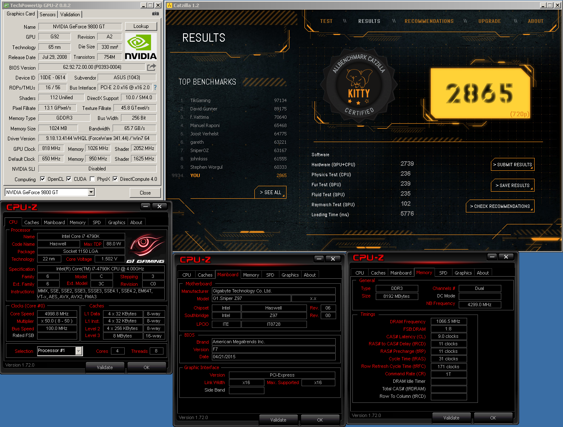
Task: Toggle the CUDA checkbox in GPU-Z
Action: click(x=69, y=179)
